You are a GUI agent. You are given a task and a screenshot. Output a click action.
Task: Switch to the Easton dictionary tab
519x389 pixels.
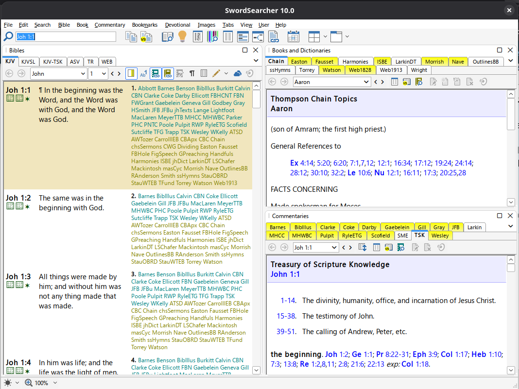(299, 62)
